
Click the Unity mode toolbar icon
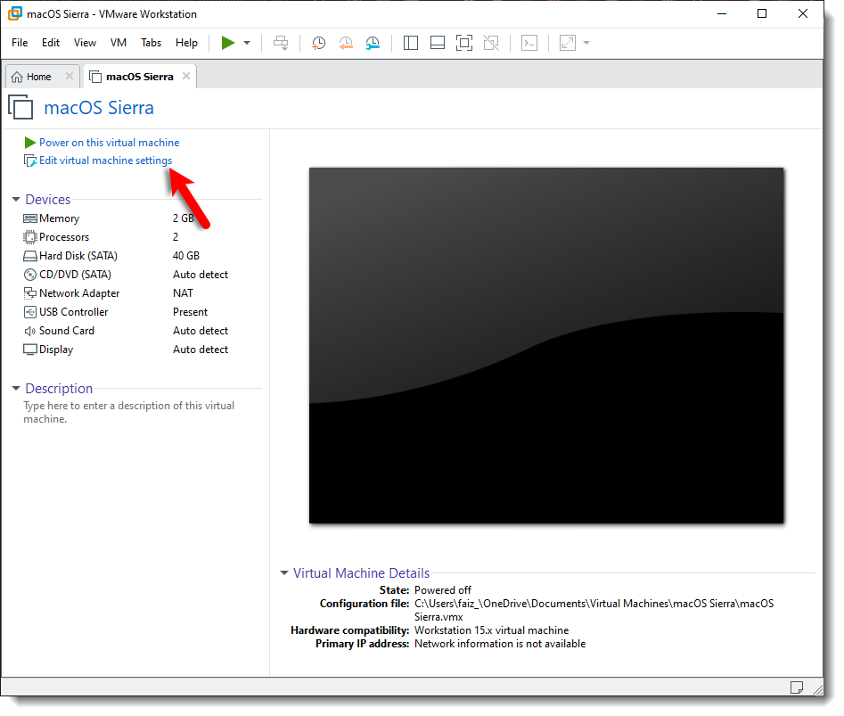[x=491, y=43]
